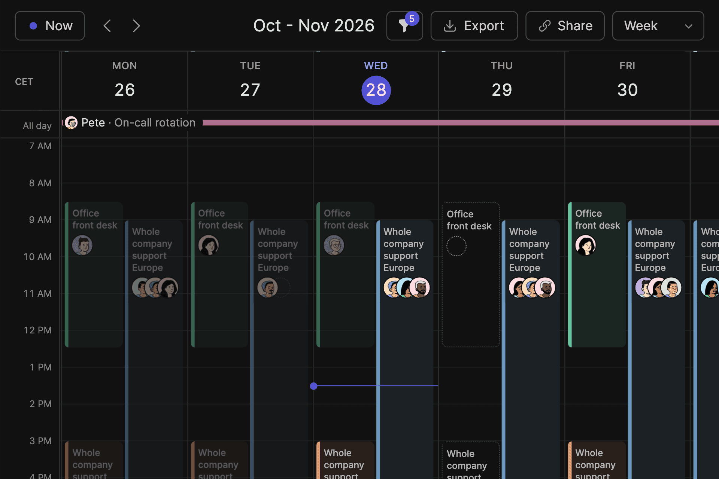Click the 12 PM time label
This screenshot has height=479, width=719.
(38, 330)
